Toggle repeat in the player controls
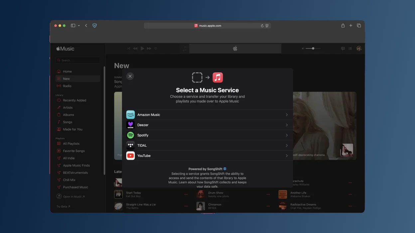This screenshot has width=415, height=233. tap(156, 48)
